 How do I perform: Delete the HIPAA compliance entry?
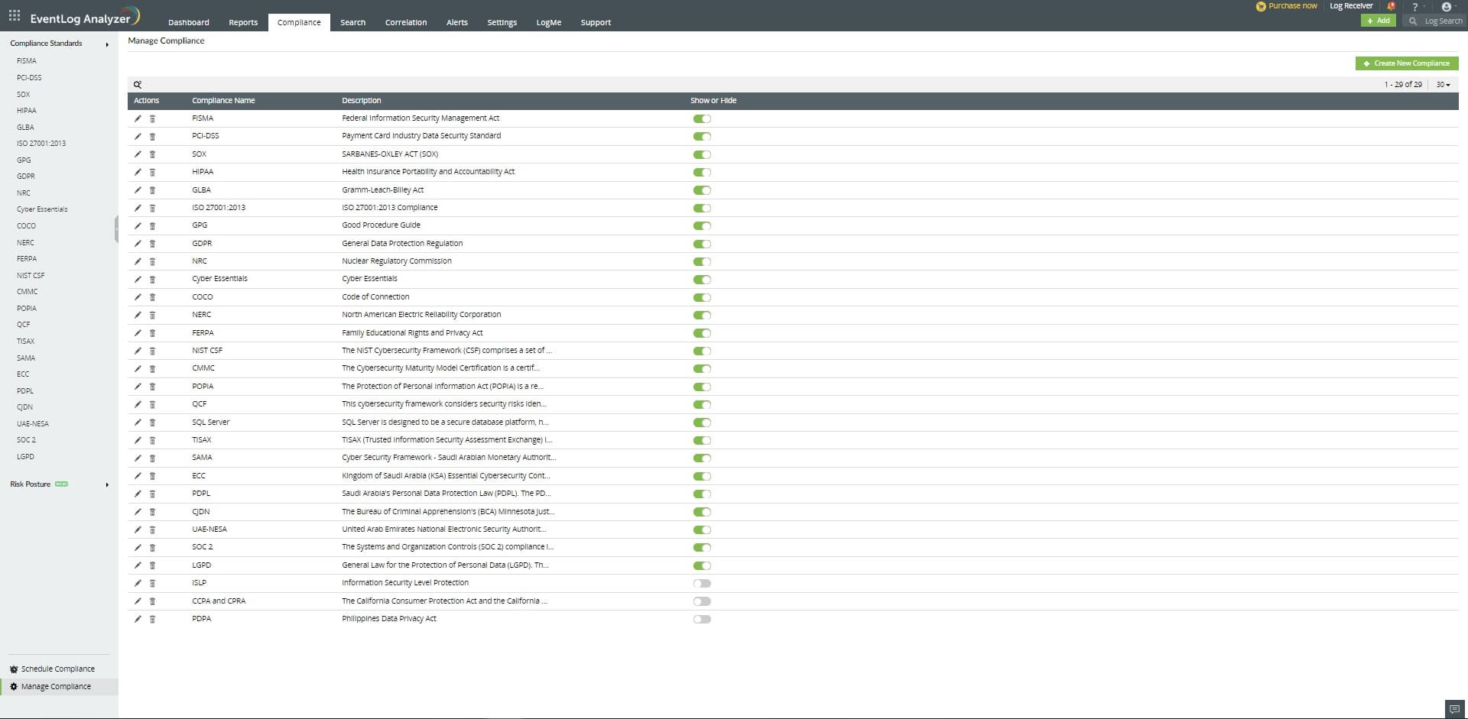tap(152, 172)
